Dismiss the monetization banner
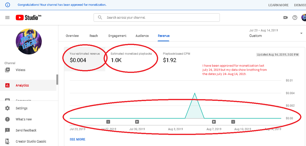 coord(300,5)
